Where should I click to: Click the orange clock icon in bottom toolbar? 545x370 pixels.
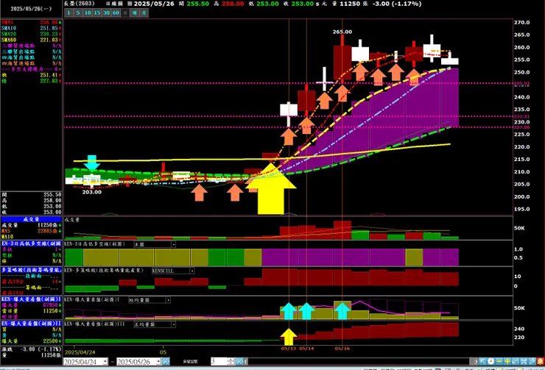(490, 361)
